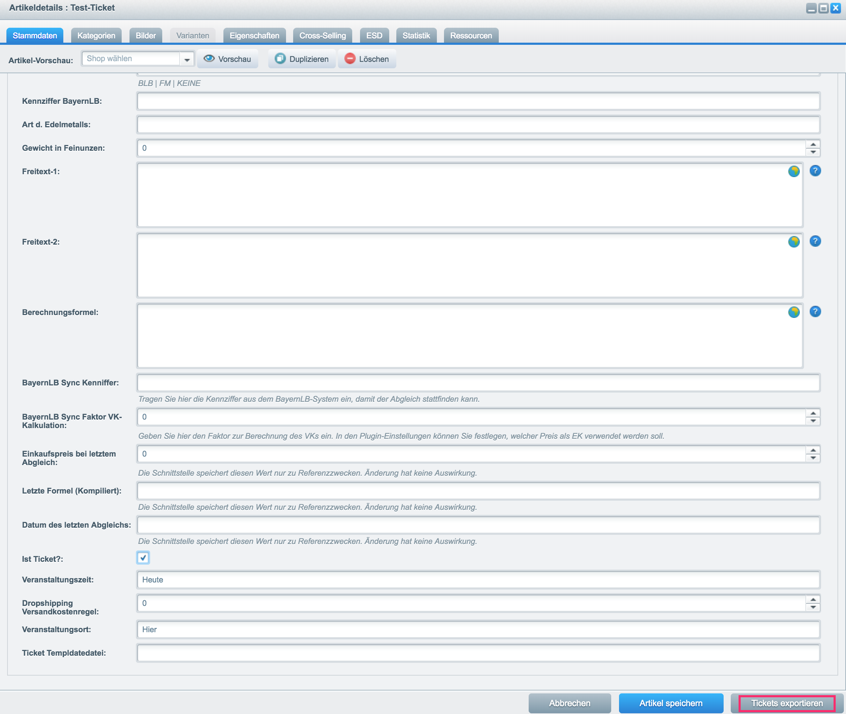The image size is (846, 714).
Task: Increase Dropshipping Versandkostenregel spinner value
Action: pos(813,600)
